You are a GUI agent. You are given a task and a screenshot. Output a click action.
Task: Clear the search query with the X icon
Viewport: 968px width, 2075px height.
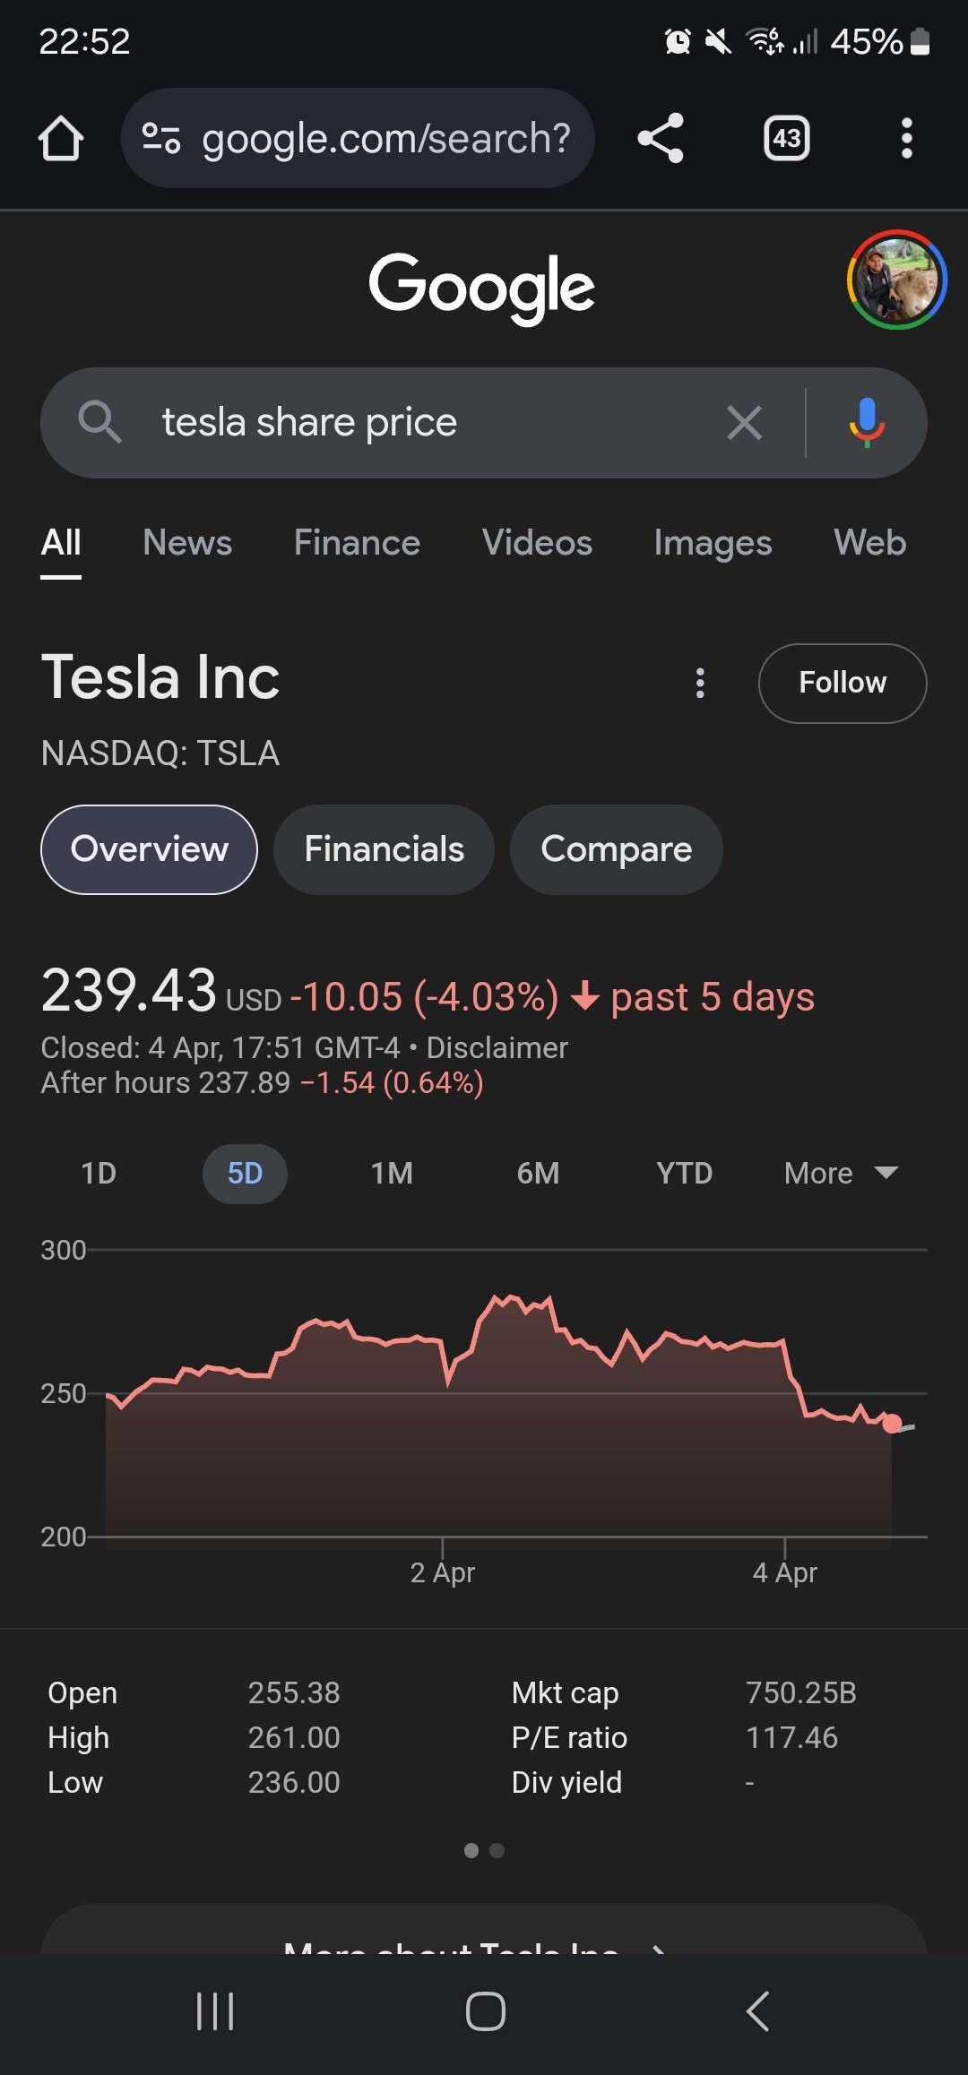click(744, 423)
